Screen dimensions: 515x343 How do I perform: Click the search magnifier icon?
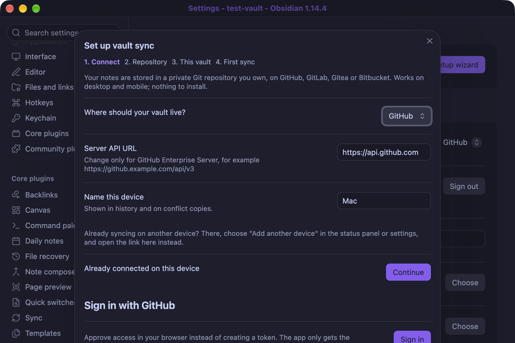coord(16,33)
